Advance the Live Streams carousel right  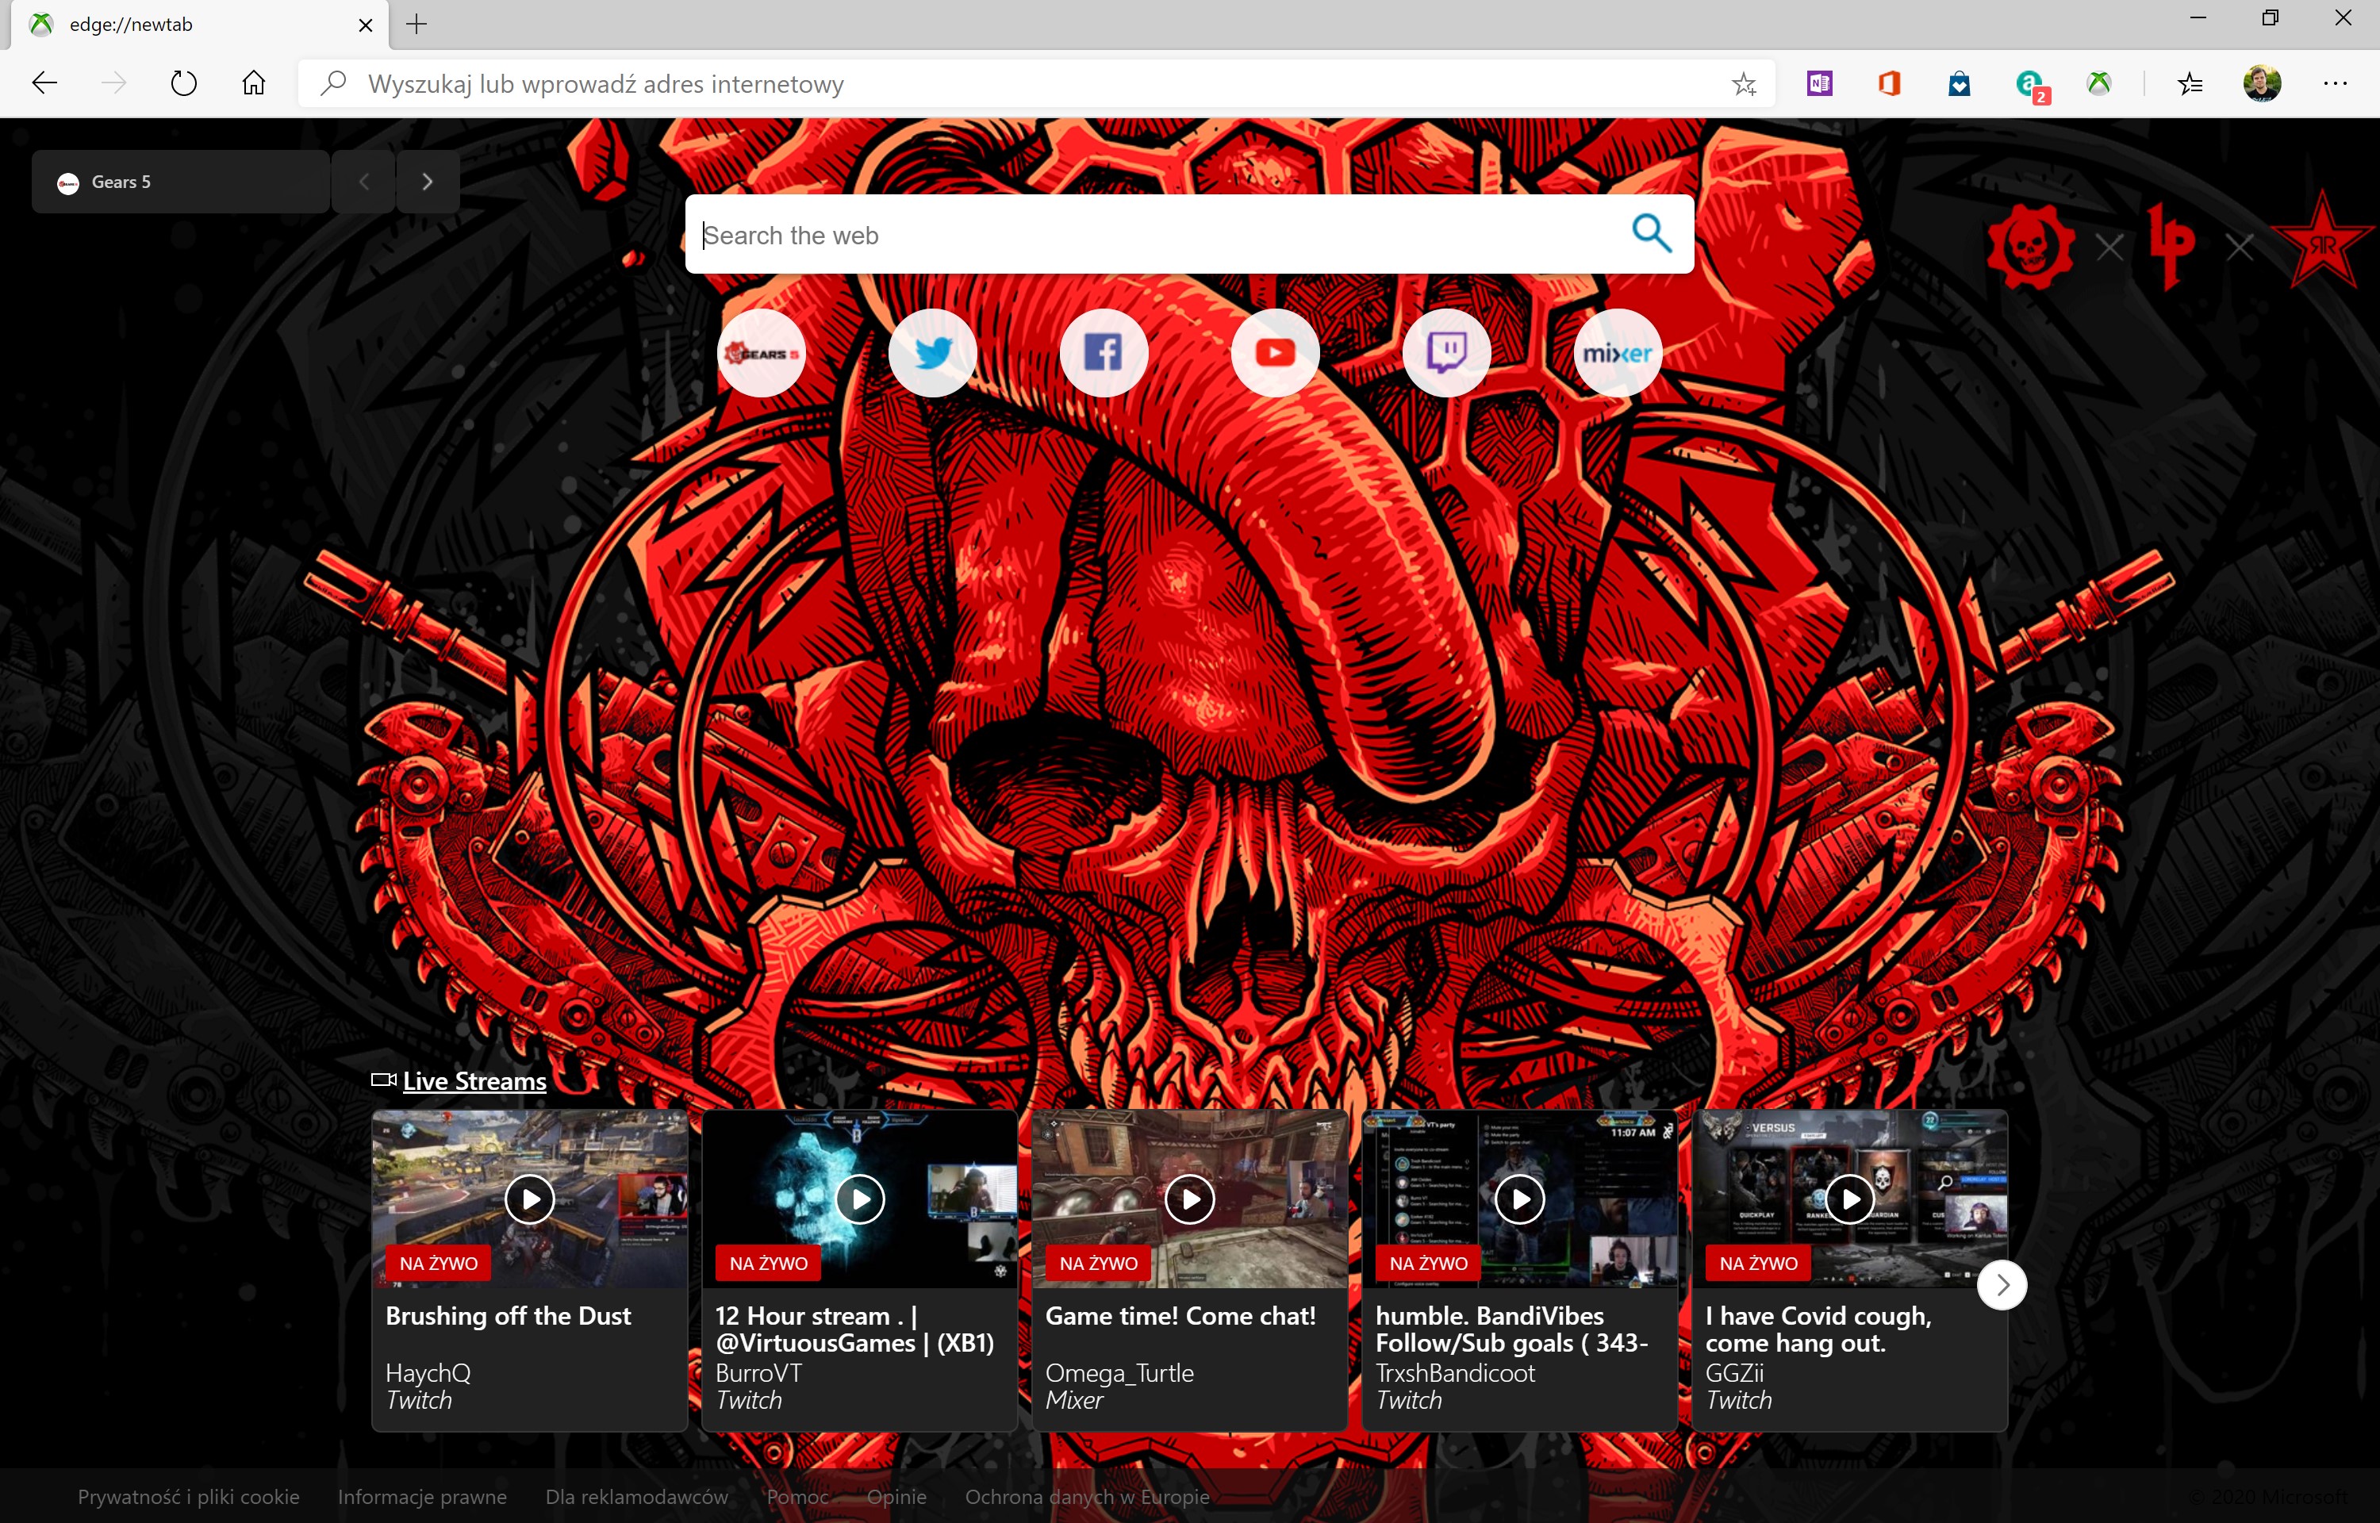(2002, 1285)
